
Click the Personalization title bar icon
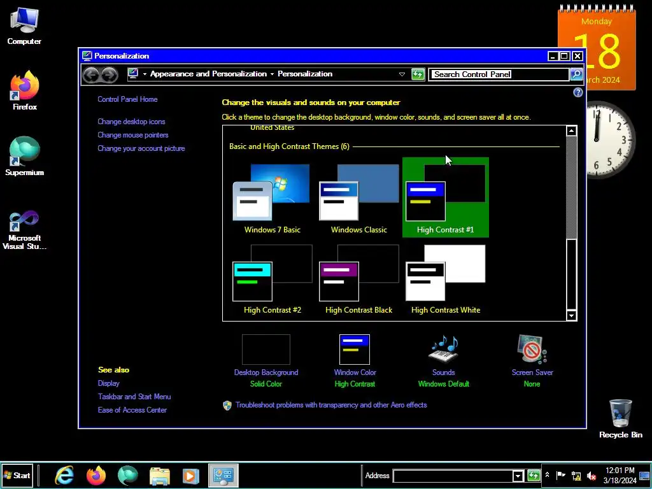87,56
